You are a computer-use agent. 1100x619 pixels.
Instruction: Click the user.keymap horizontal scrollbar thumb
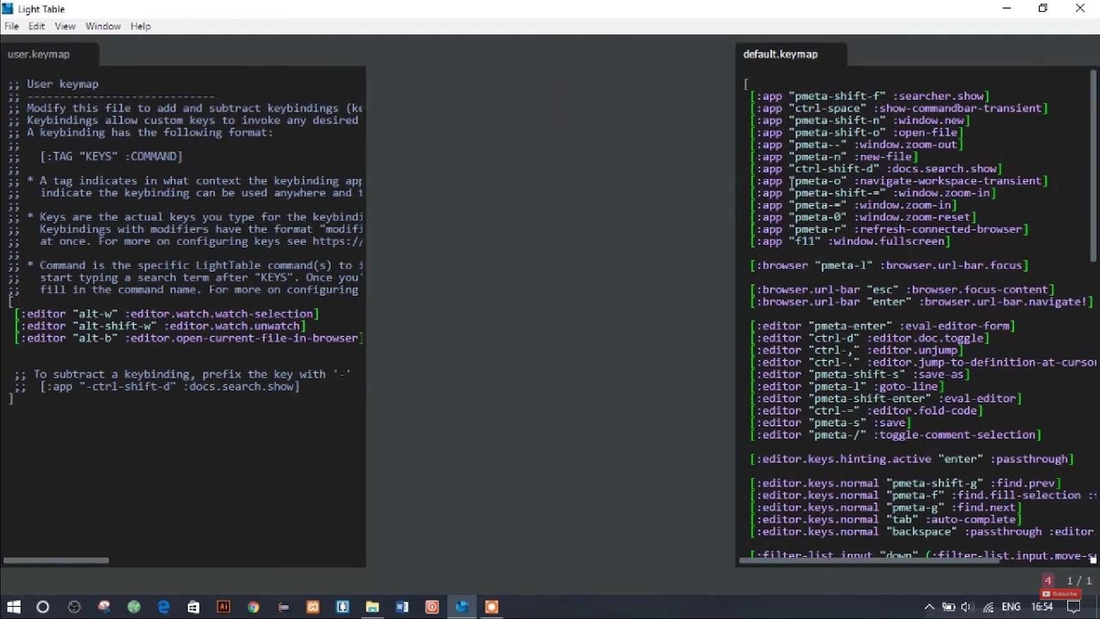[x=56, y=561]
